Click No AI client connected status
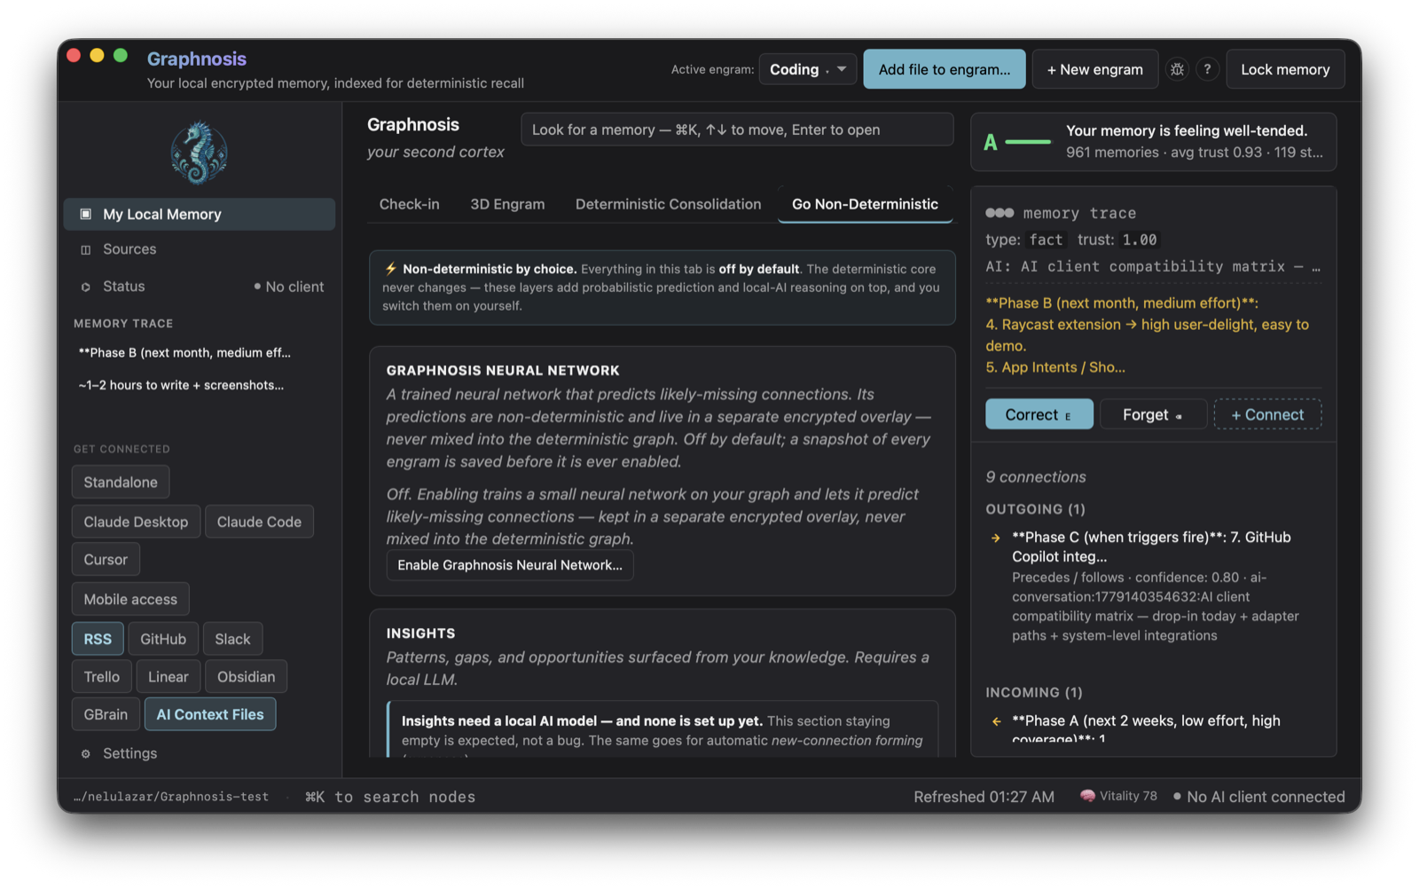Image resolution: width=1419 pixels, height=889 pixels. 1258,797
